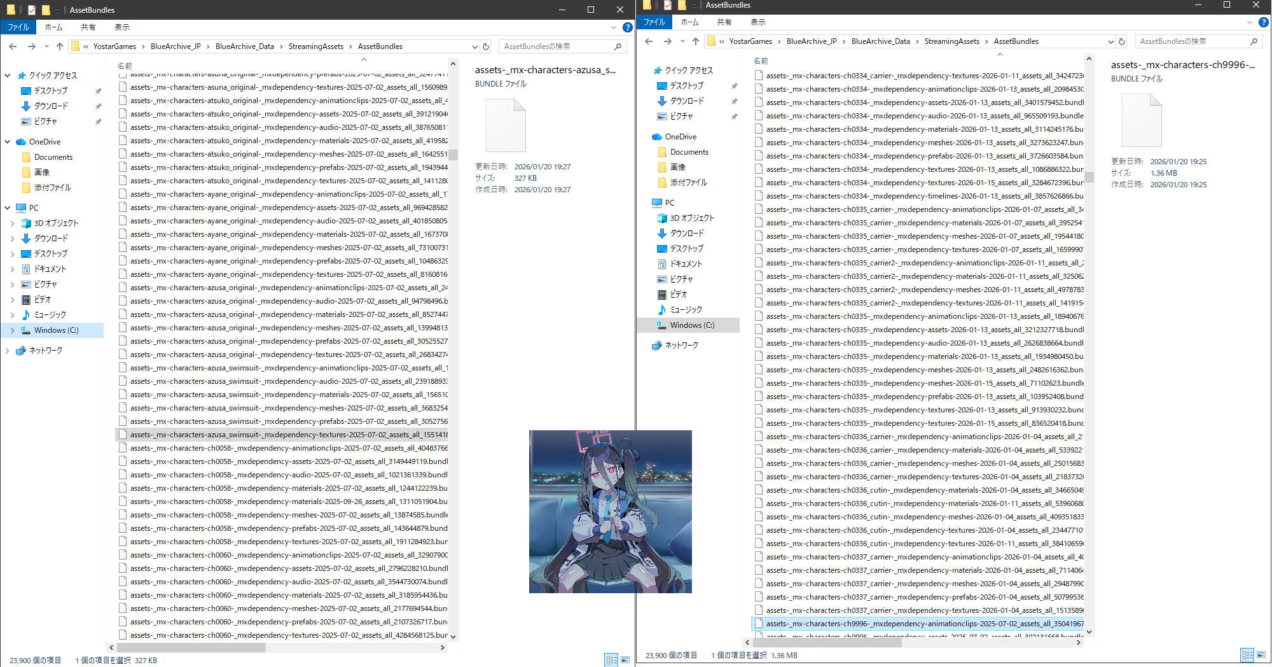Open OneDrive in the right window's navigation pane
Viewport: 1272px width, 667px height.
tap(681, 137)
